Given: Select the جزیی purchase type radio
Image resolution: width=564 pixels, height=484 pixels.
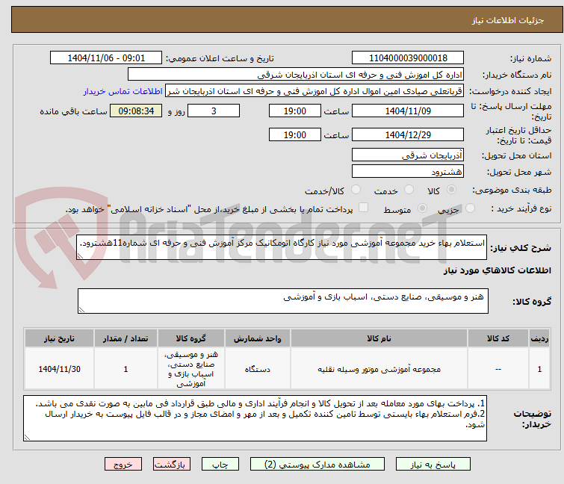Looking at the screenshot, I should click(x=470, y=208).
